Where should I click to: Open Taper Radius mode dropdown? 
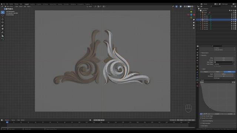224,64
